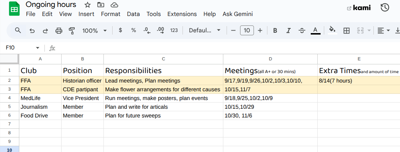Toggle bold formatting
The image size is (400, 152).
pyautogui.click(x=275, y=31)
